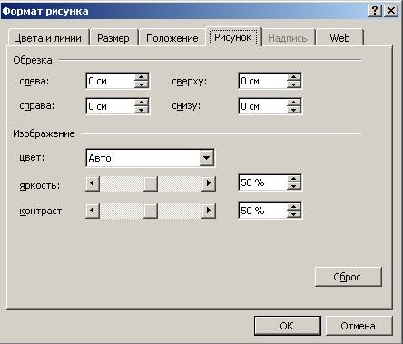Raise яркость percentage with up spinner
Image resolution: width=403 pixels, height=344 pixels.
coord(293,179)
